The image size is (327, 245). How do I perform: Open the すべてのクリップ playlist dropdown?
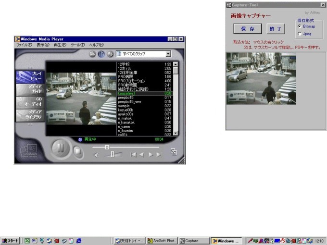(168, 54)
